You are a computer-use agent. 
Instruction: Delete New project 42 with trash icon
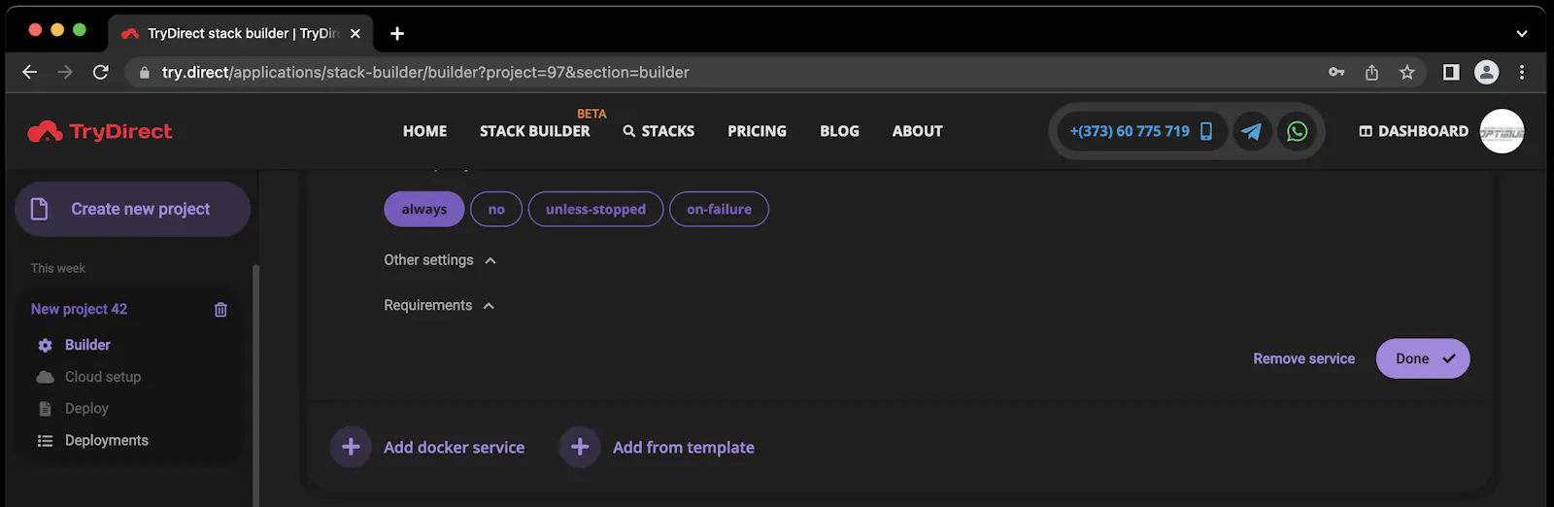pyautogui.click(x=220, y=309)
